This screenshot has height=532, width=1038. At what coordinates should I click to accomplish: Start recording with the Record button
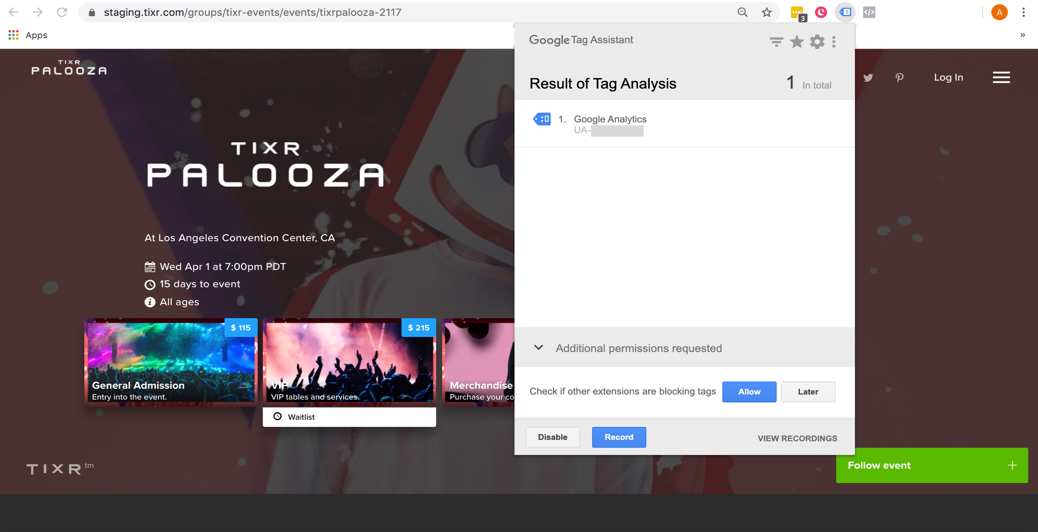[x=619, y=437]
